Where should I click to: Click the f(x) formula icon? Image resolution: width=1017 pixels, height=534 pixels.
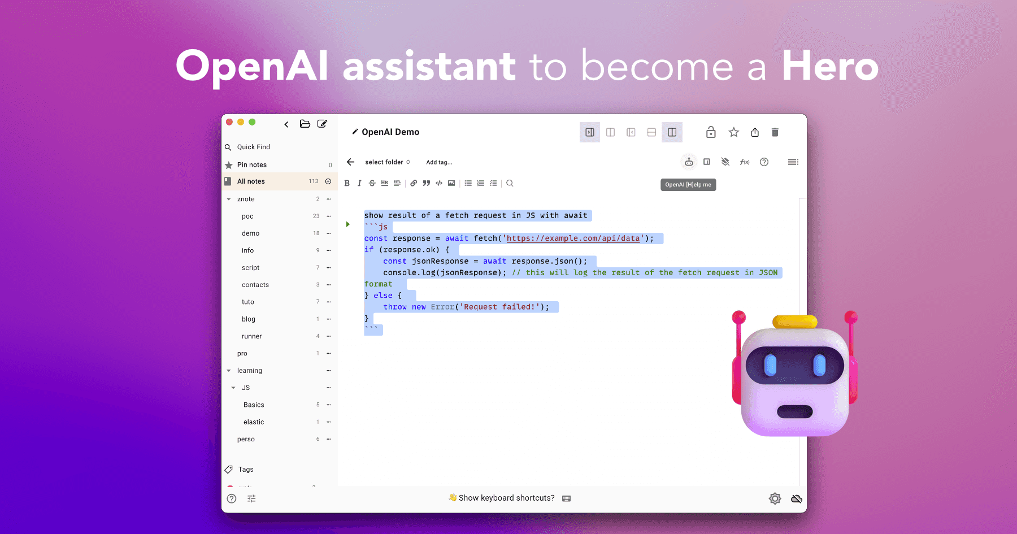(x=744, y=162)
